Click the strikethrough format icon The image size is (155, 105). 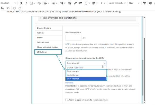pos(39,3)
